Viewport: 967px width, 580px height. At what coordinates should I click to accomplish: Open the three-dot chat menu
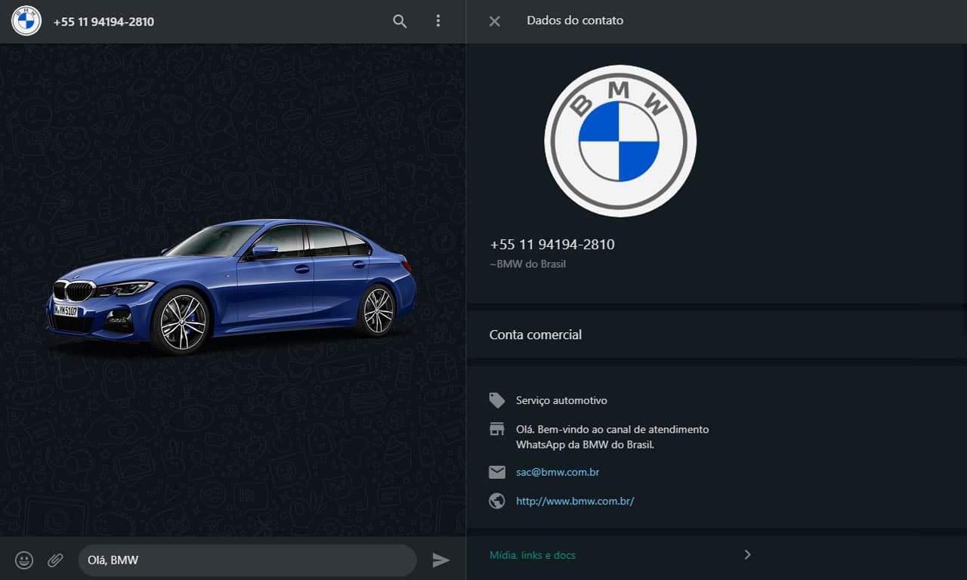(438, 21)
